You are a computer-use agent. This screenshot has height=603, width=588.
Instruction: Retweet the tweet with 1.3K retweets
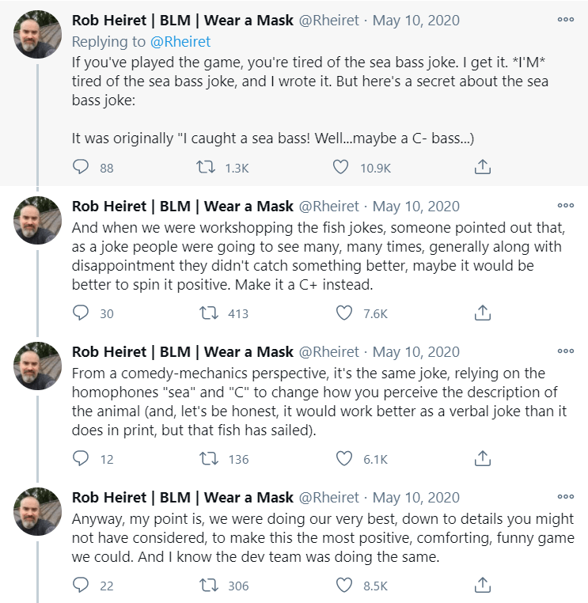(x=204, y=168)
